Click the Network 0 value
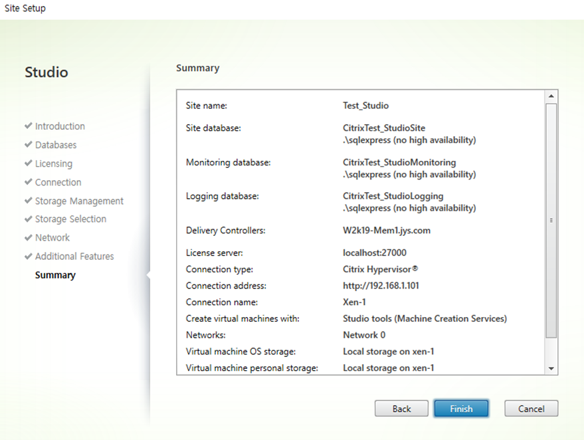 (364, 335)
